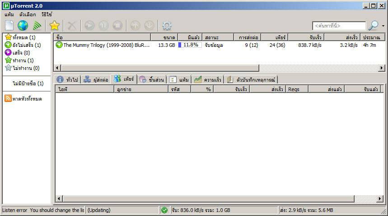Sort by มีแล้ว column header
388x216 pixels.
[190, 37]
